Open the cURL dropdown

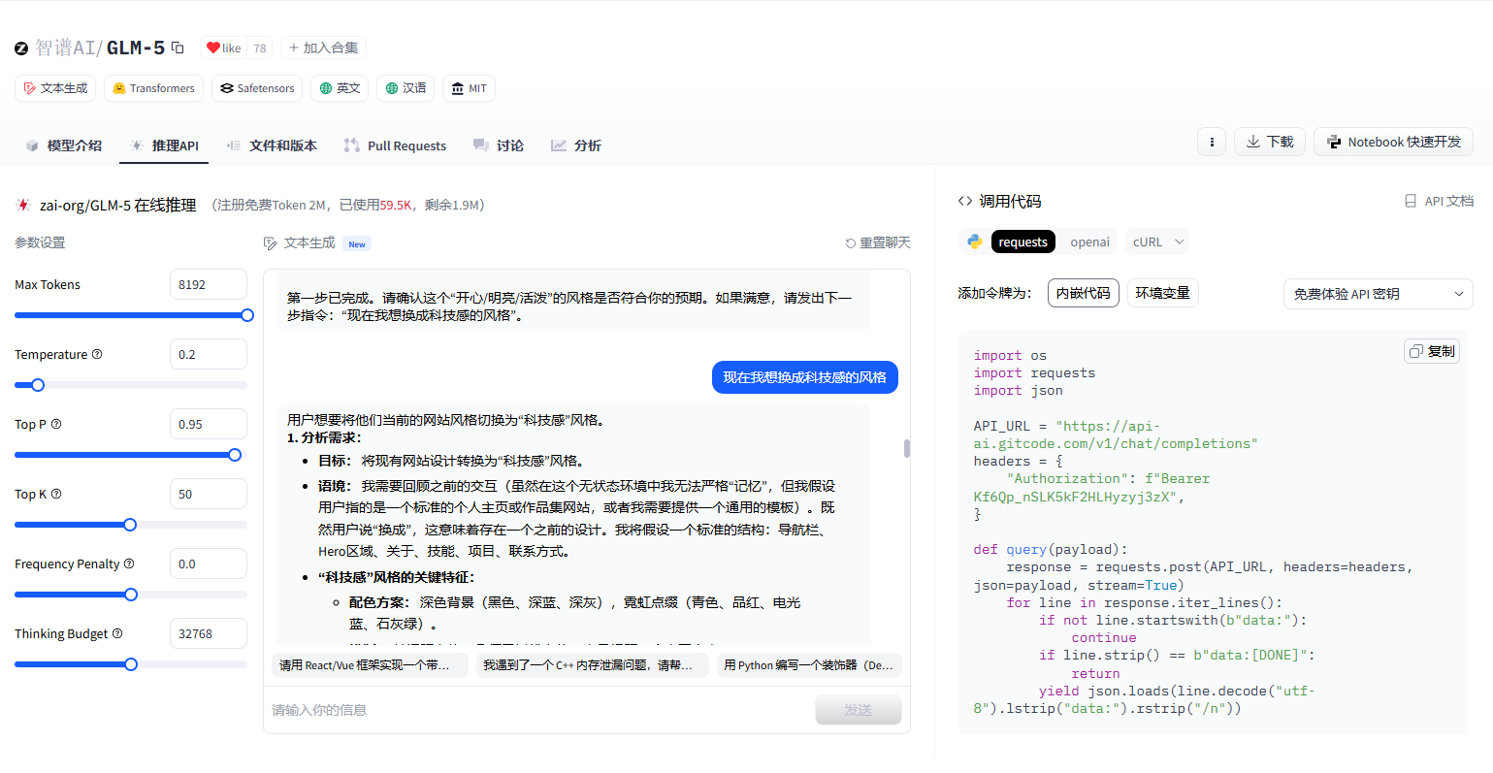[1157, 242]
